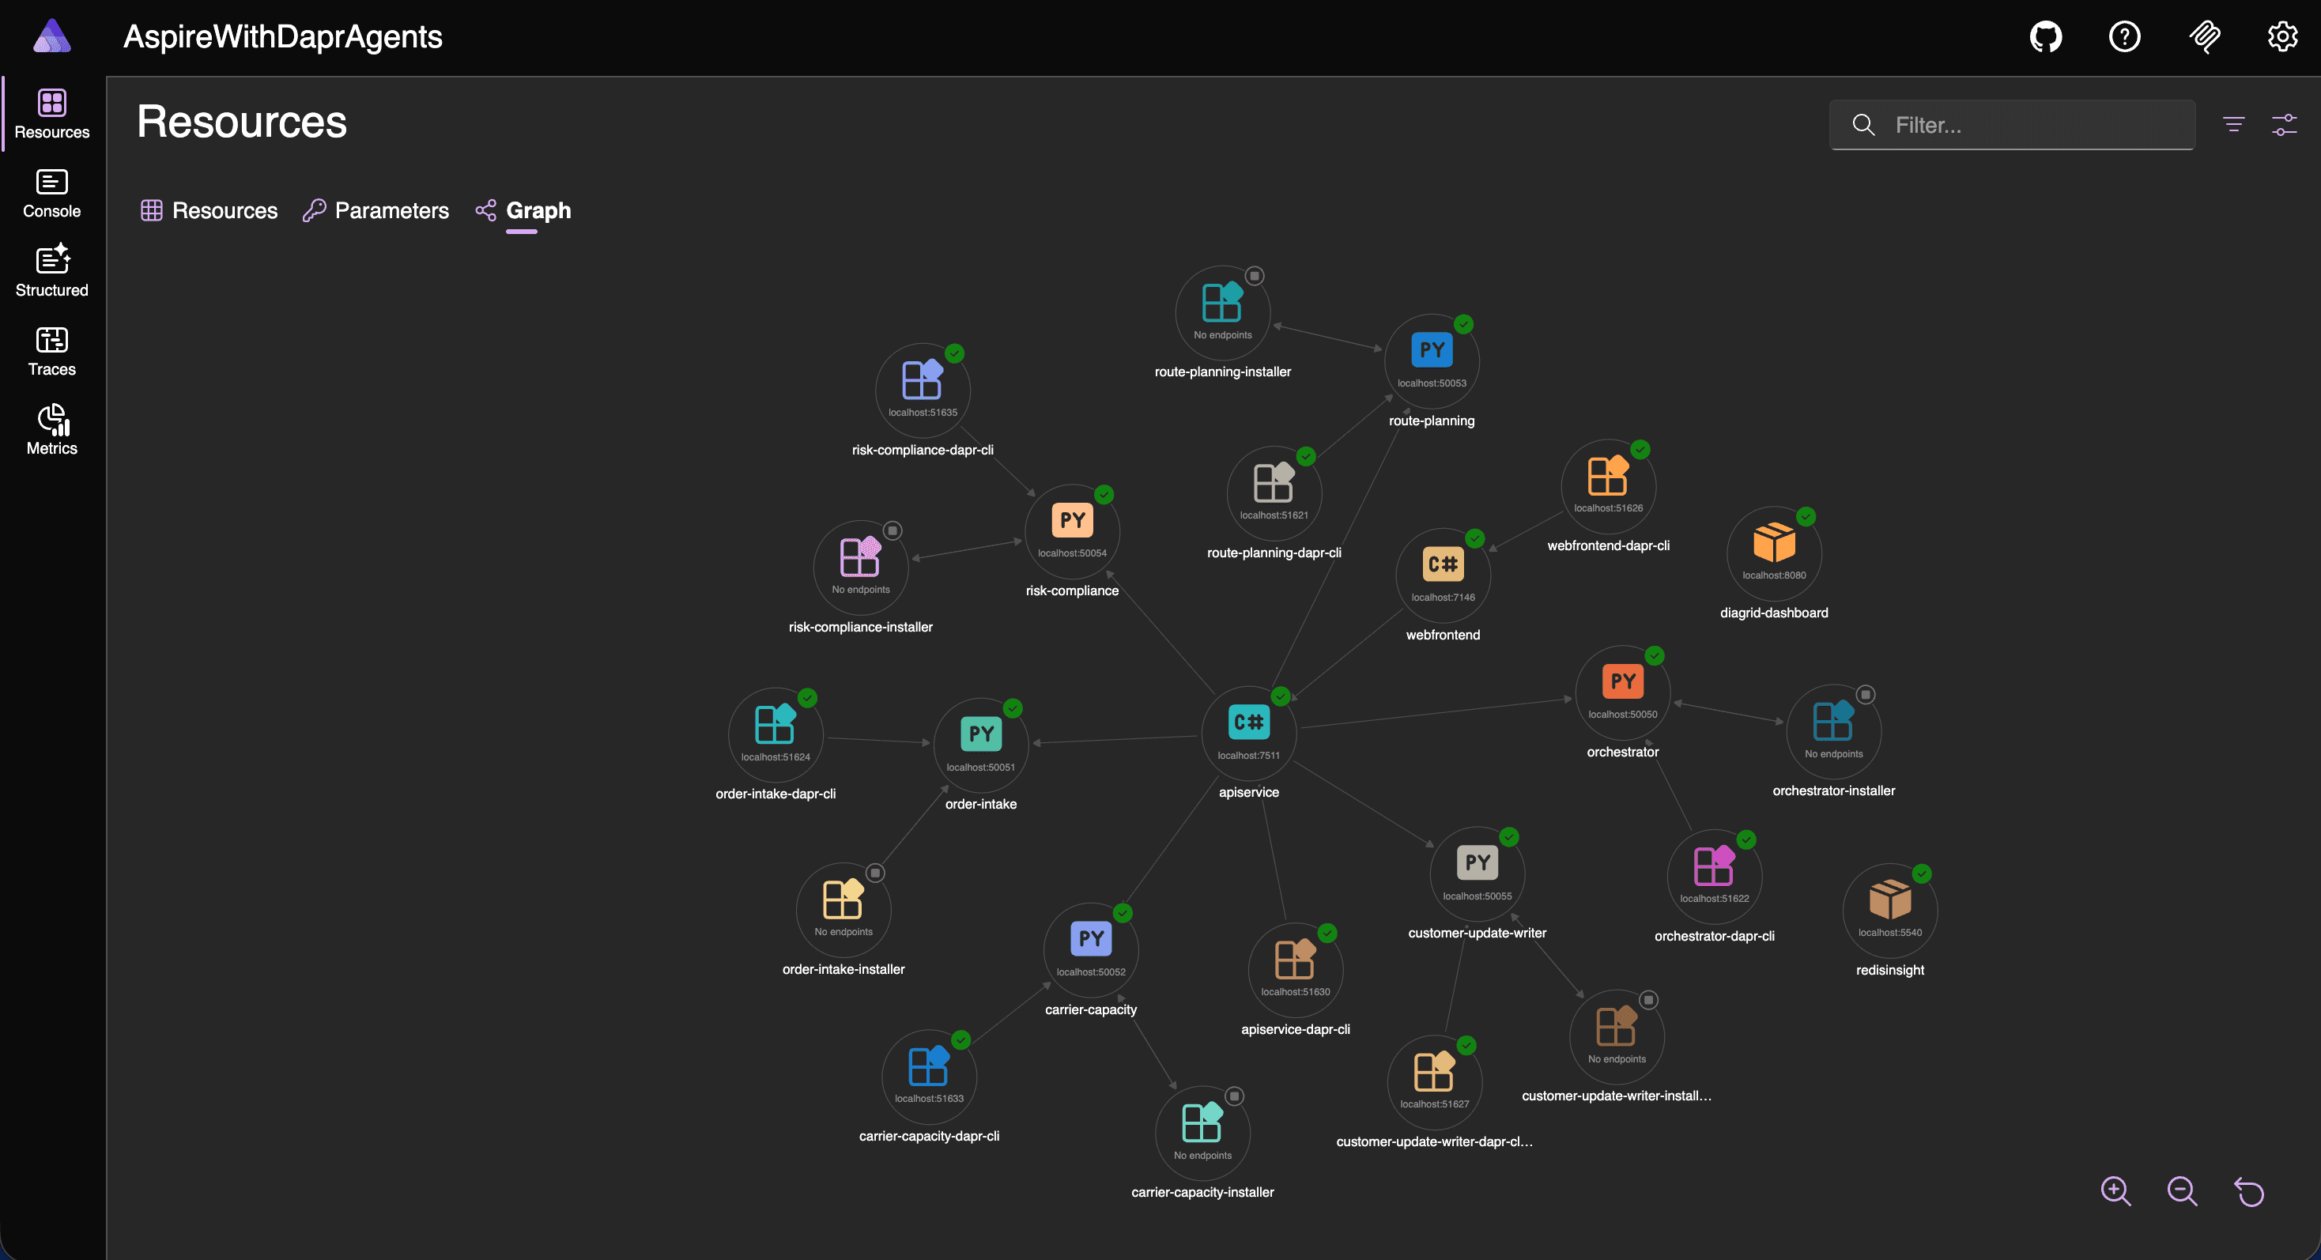Select the apiservice C# node
The width and height of the screenshot is (2321, 1260).
point(1249,733)
